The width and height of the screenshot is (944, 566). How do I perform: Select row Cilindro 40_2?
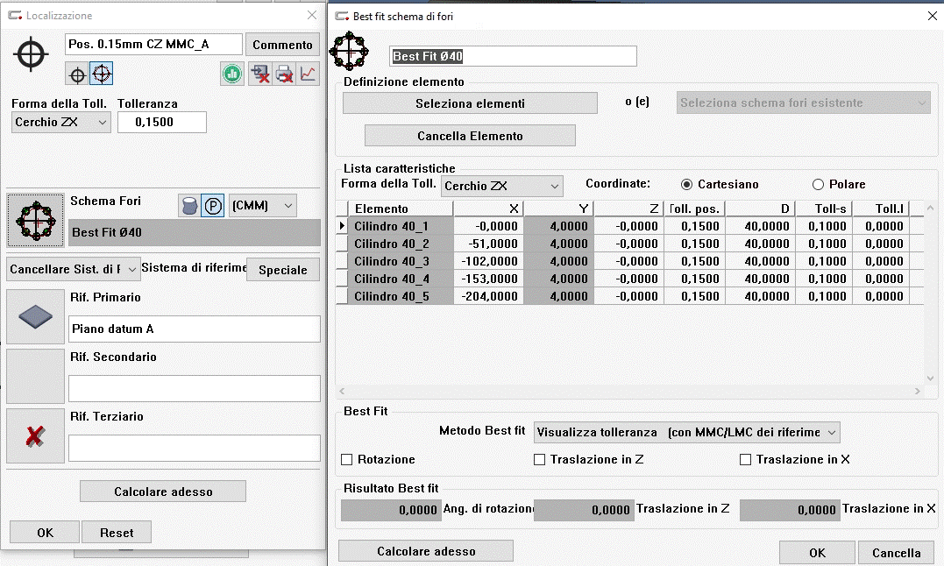629,244
